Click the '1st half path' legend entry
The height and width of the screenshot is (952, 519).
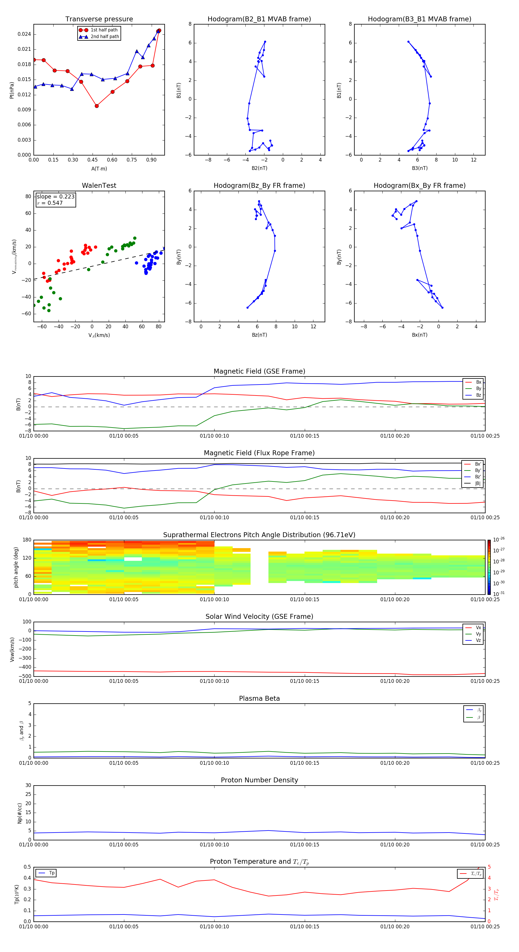98,30
